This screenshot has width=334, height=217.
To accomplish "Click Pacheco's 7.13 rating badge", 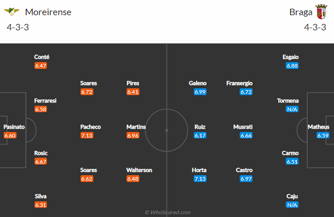I will [x=87, y=135].
